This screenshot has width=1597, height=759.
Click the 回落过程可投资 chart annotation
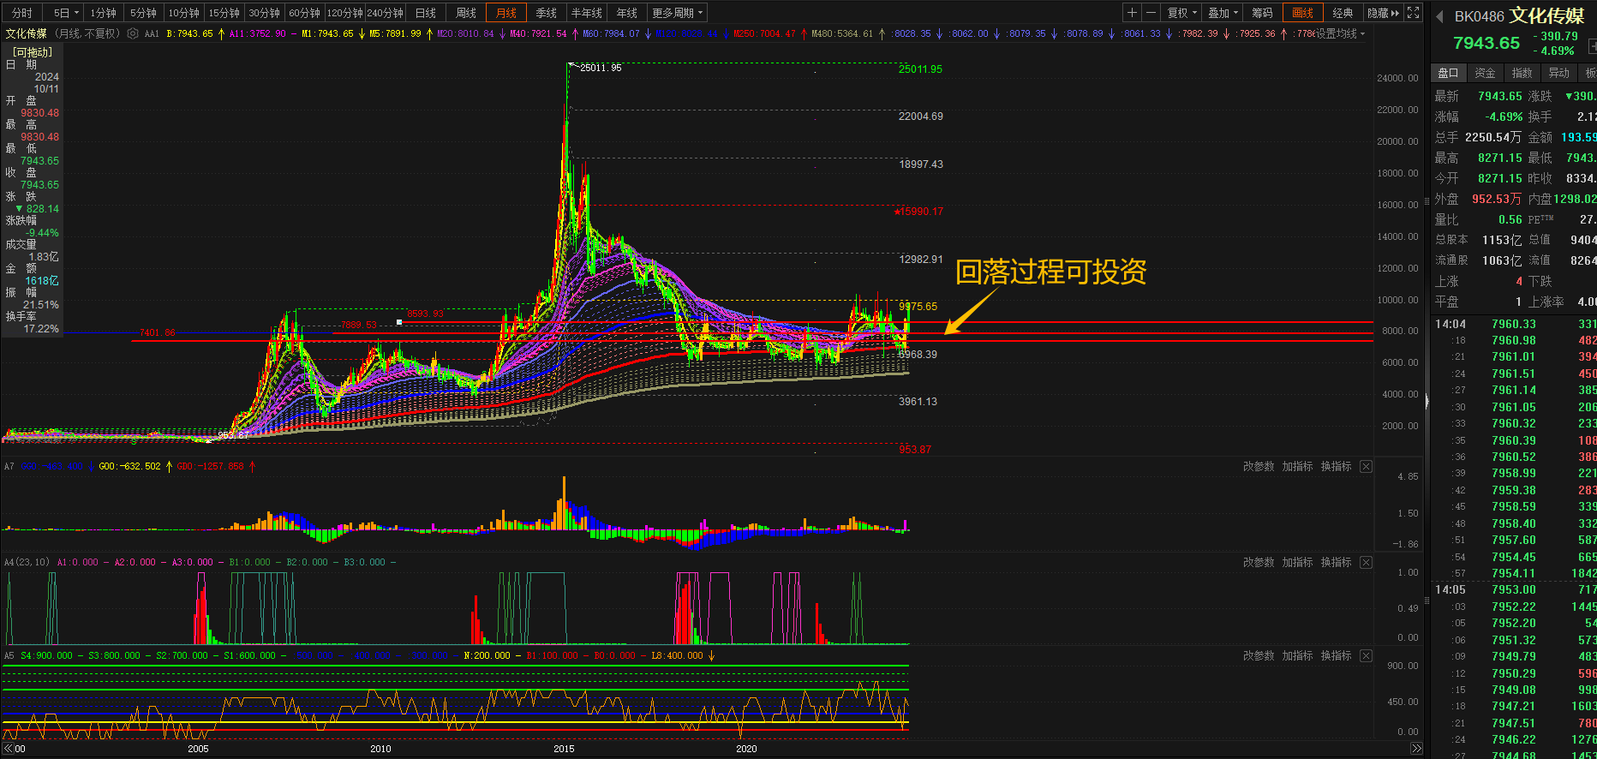pyautogui.click(x=1050, y=272)
